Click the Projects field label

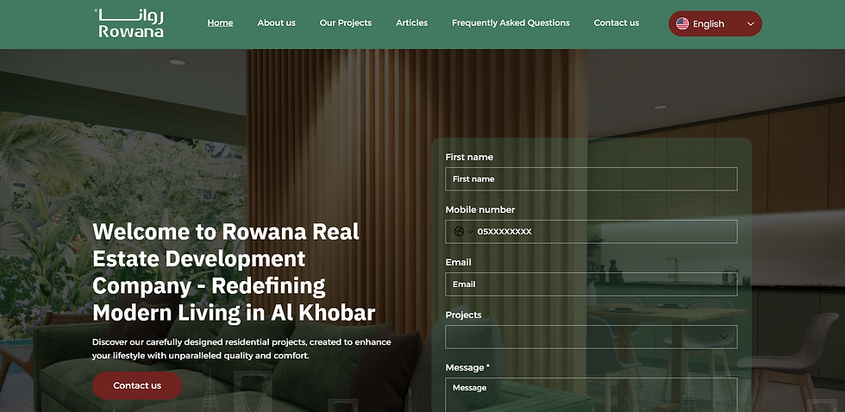[464, 315]
